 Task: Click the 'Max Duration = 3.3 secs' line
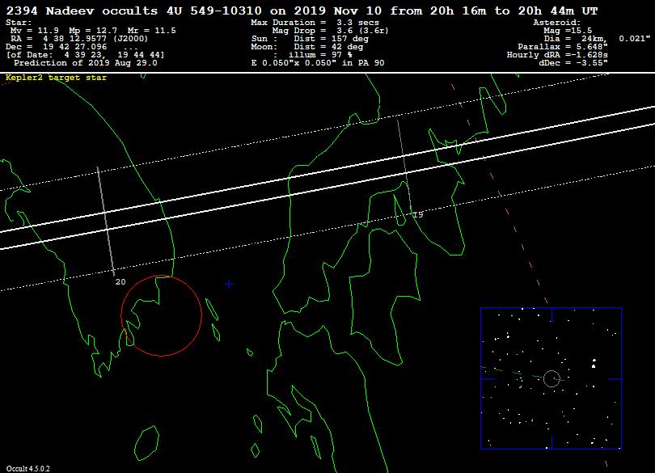[x=315, y=23]
